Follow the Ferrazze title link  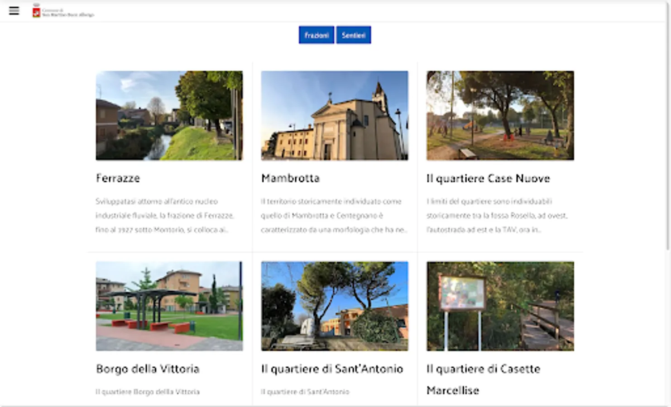coord(118,178)
